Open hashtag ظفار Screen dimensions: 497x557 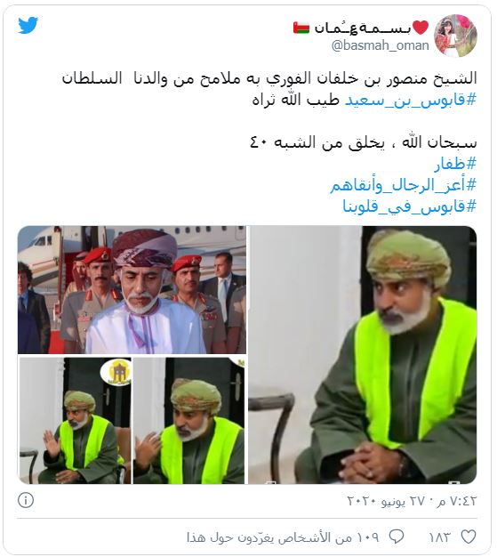pos(454,164)
